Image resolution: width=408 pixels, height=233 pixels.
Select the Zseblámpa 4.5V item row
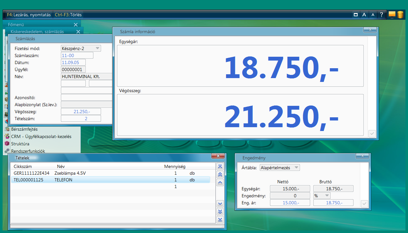click(111, 173)
